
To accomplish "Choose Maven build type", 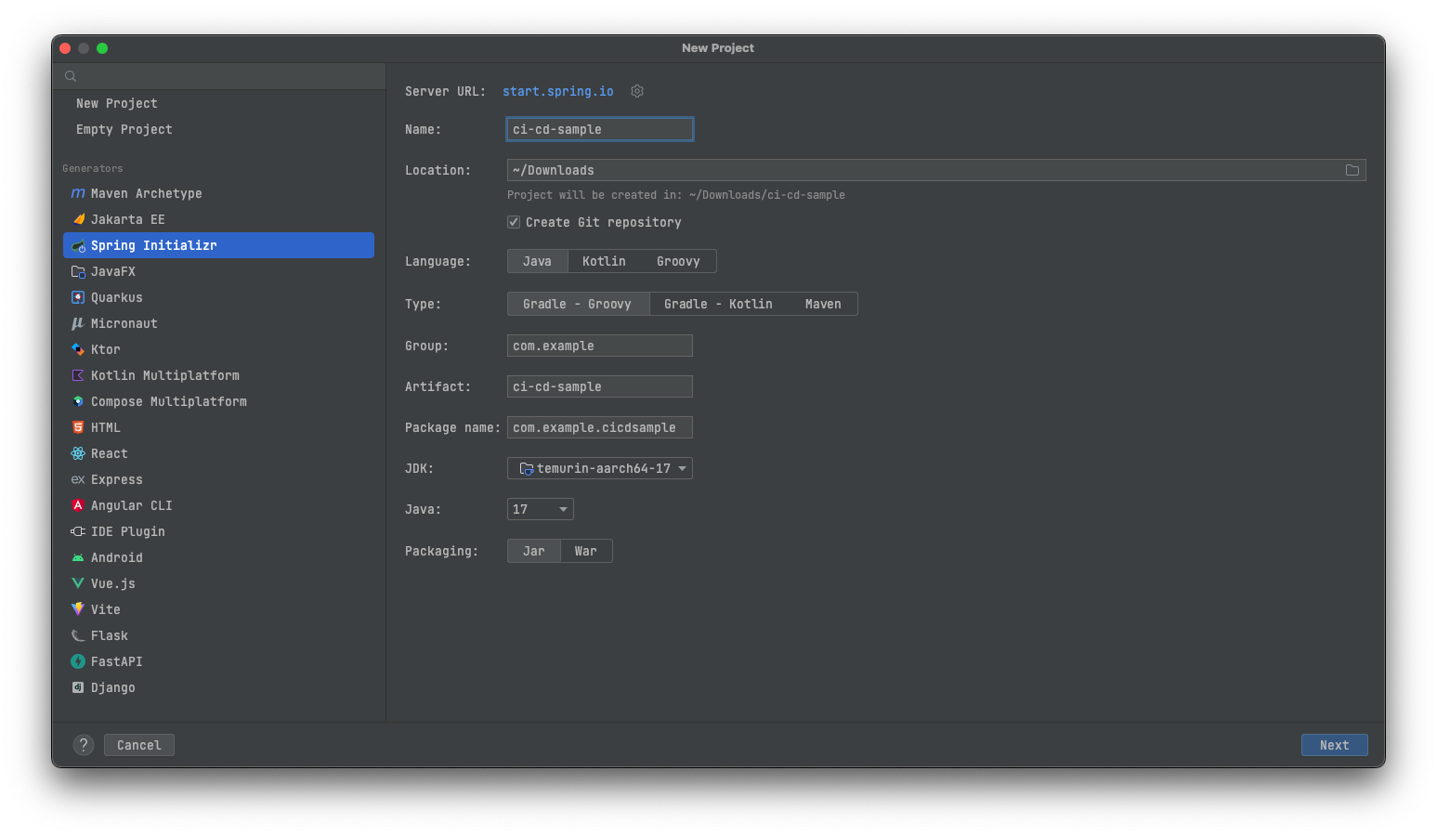I will 823,304.
